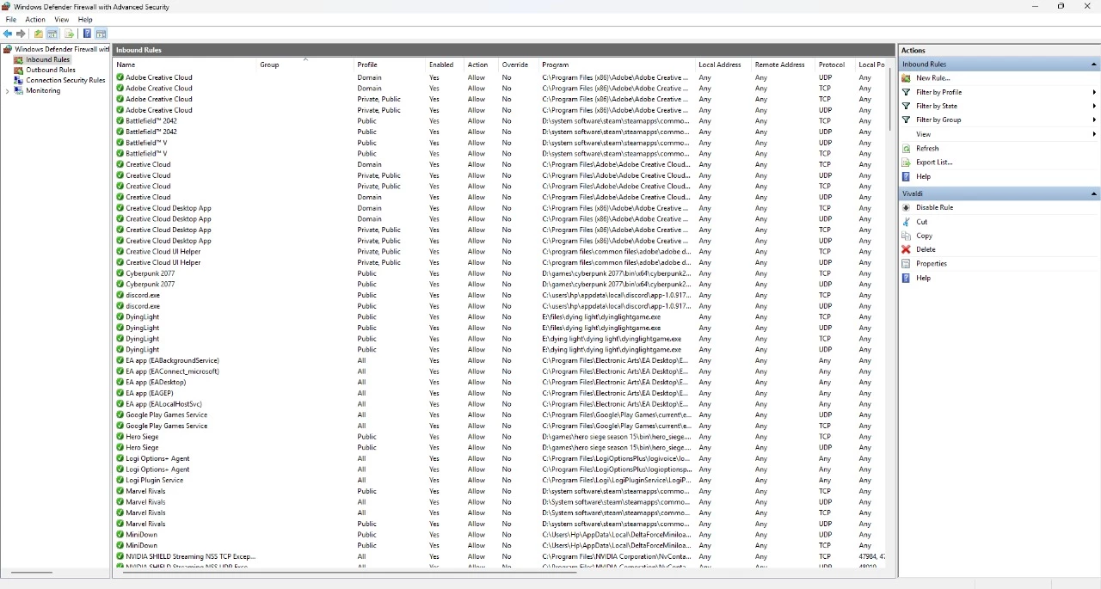Viewport: 1101px width, 589px height.
Task: Open the Filter by Profile submenu arrow
Action: (1094, 92)
